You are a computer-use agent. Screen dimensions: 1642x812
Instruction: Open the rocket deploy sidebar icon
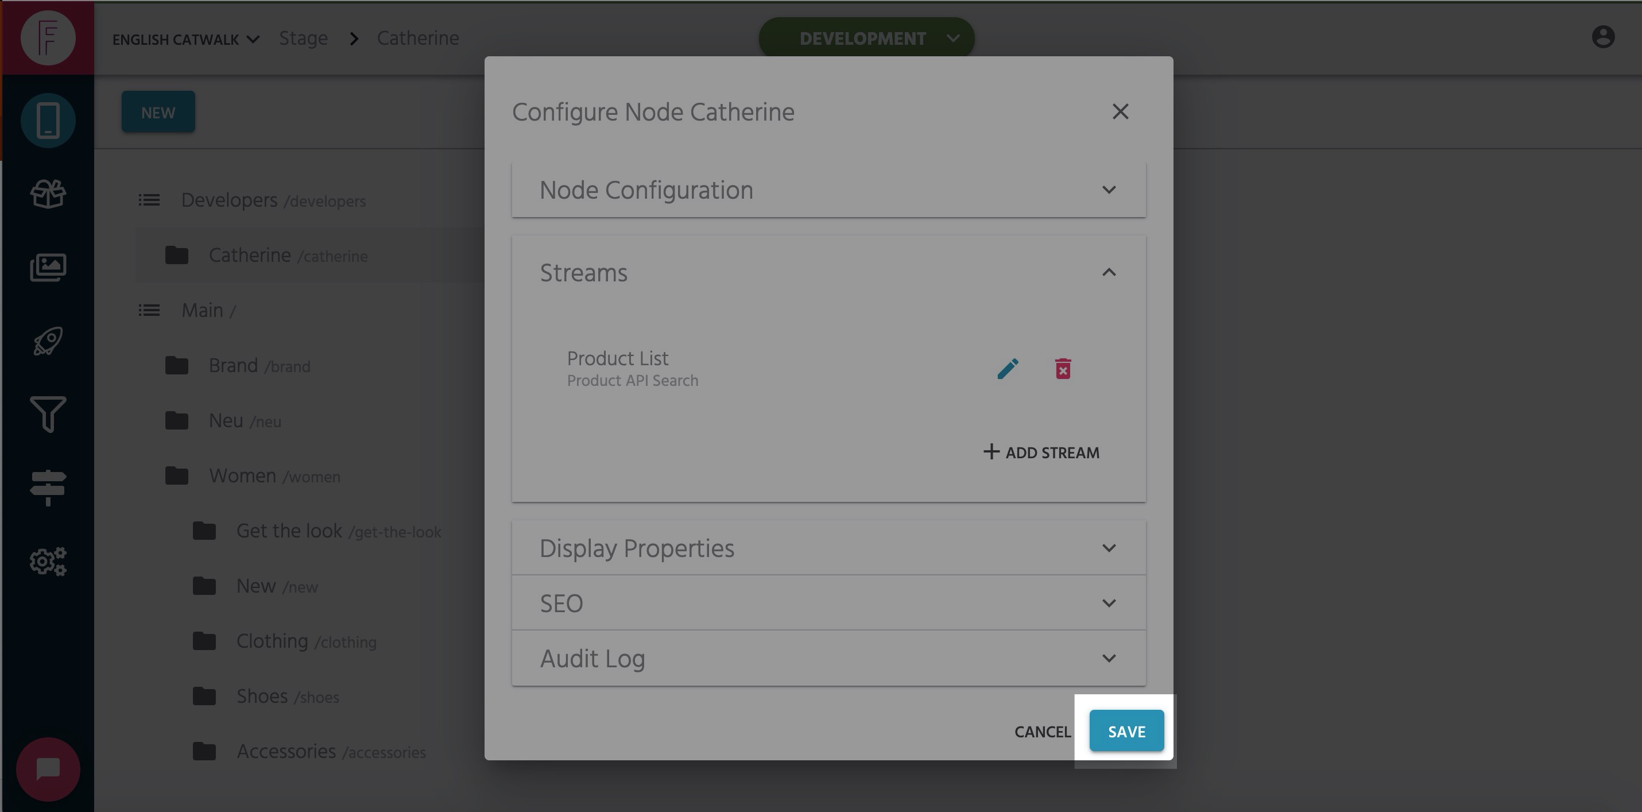pos(48,341)
